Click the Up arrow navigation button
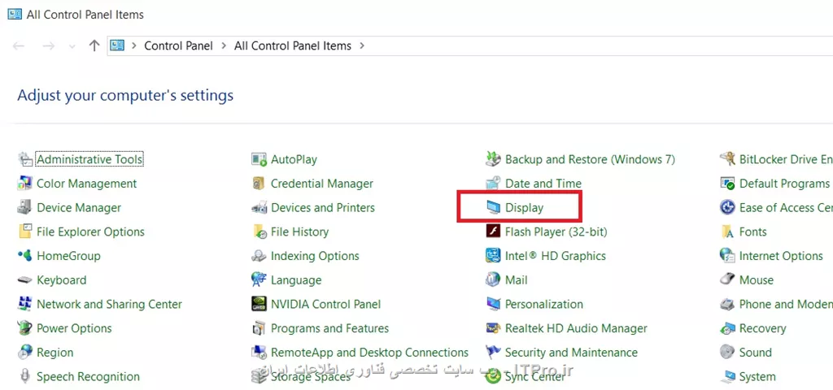This screenshot has width=833, height=390. point(94,45)
